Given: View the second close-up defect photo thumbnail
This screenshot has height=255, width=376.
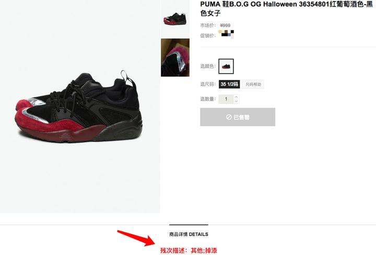Looking at the screenshot, I should point(175,57).
